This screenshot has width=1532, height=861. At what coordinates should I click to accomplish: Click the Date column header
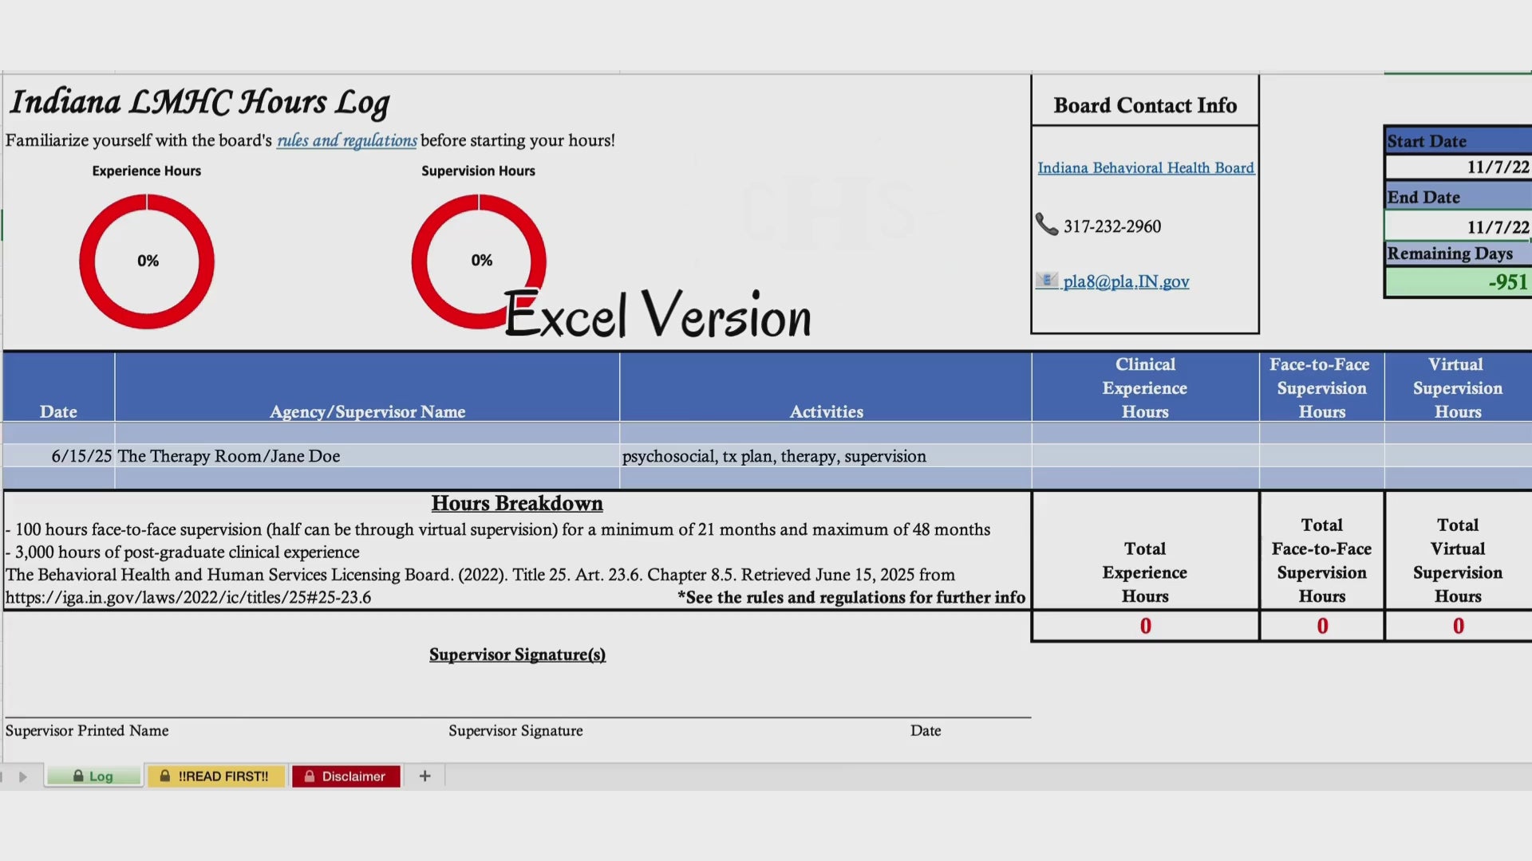(x=59, y=387)
